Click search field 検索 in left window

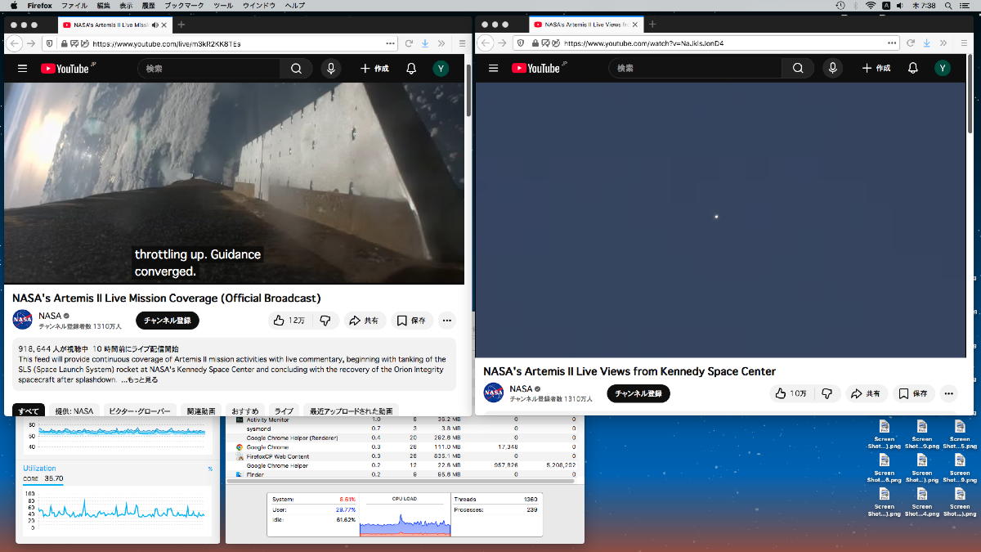[x=209, y=69]
